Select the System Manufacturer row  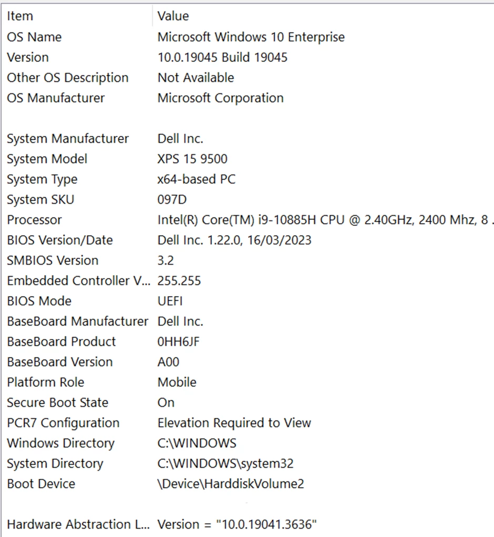pyautogui.click(x=248, y=139)
